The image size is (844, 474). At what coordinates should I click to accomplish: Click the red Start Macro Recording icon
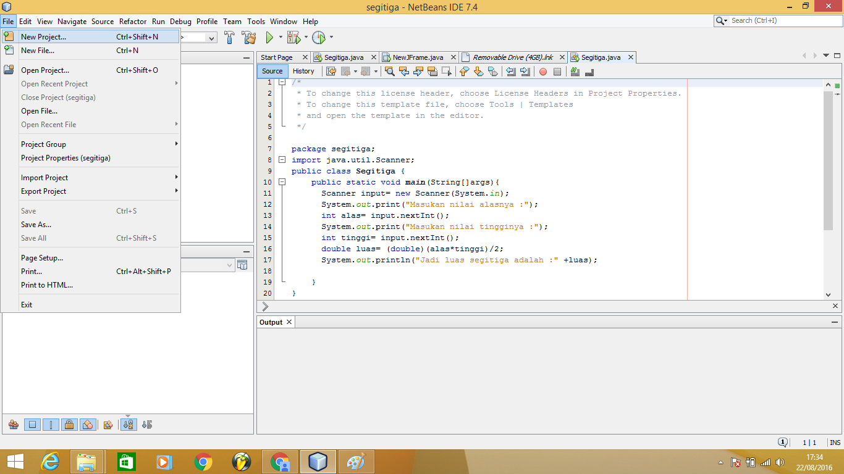pyautogui.click(x=543, y=72)
